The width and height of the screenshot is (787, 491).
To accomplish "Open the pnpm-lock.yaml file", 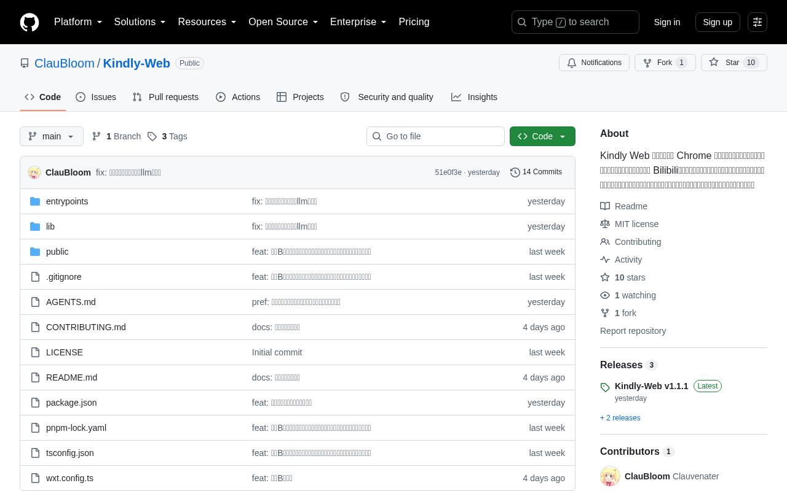I will (x=76, y=428).
